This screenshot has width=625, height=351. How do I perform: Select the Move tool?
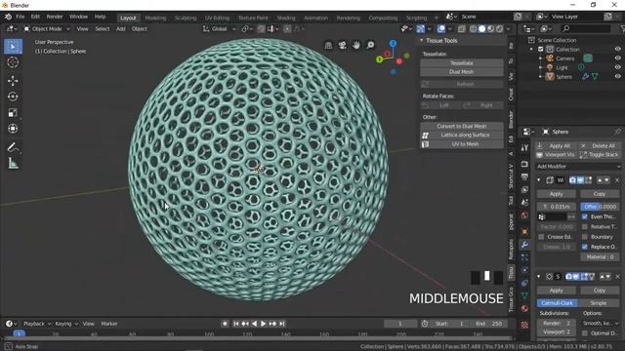[x=13, y=81]
